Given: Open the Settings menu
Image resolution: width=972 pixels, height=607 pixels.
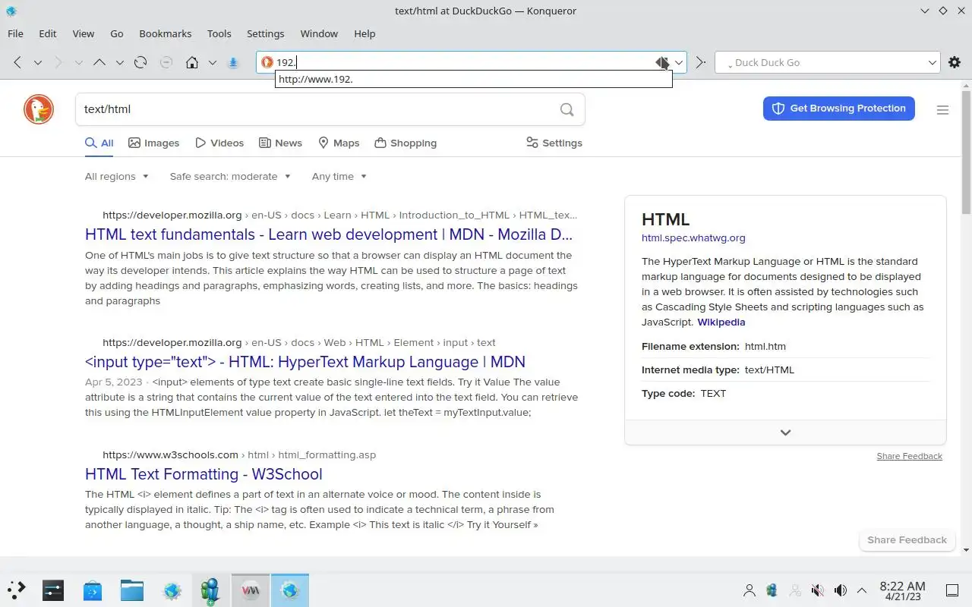Looking at the screenshot, I should pyautogui.click(x=266, y=33).
